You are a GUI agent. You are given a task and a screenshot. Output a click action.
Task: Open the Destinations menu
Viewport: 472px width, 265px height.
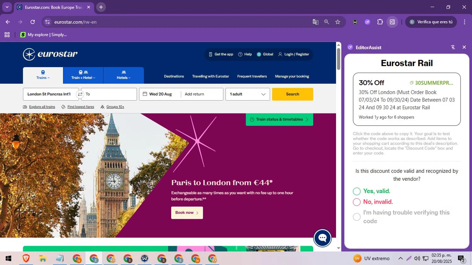click(174, 76)
